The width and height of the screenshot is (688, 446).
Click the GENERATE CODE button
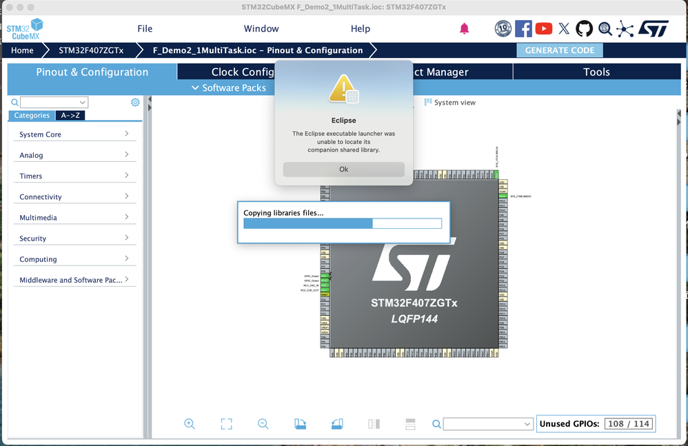(x=560, y=50)
